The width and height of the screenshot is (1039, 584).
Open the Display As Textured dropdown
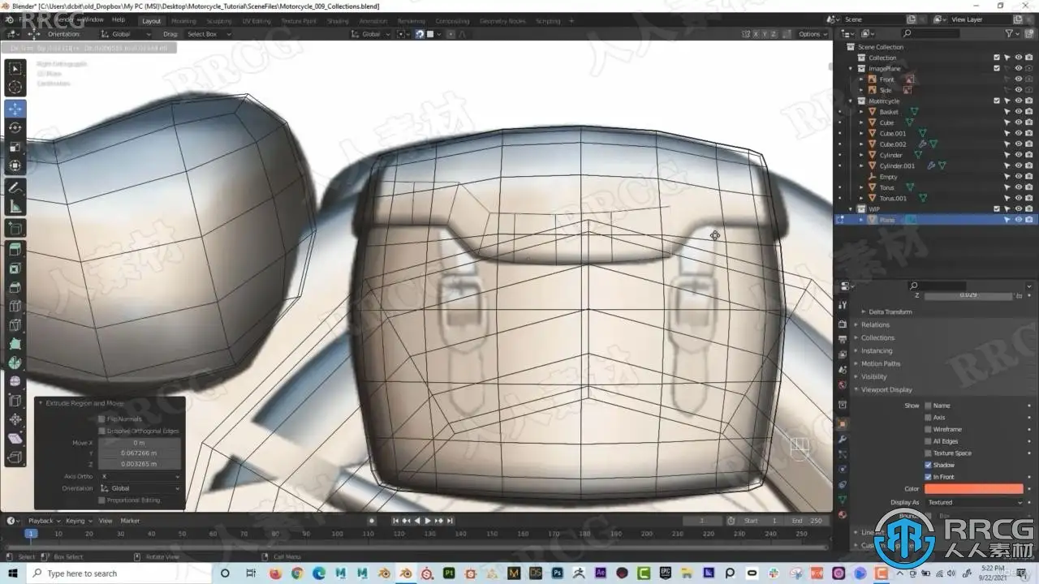(x=975, y=502)
